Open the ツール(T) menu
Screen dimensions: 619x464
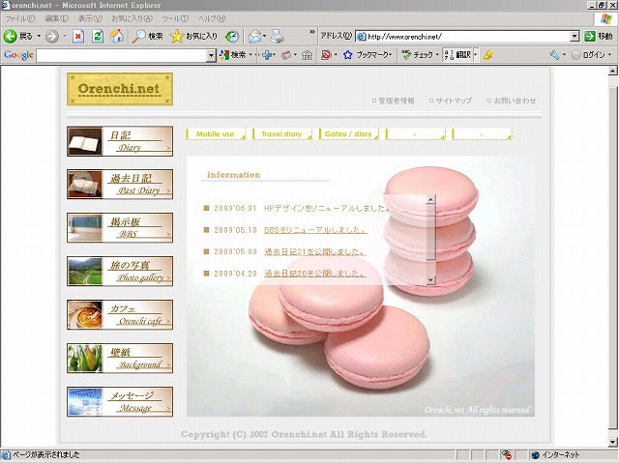[175, 18]
